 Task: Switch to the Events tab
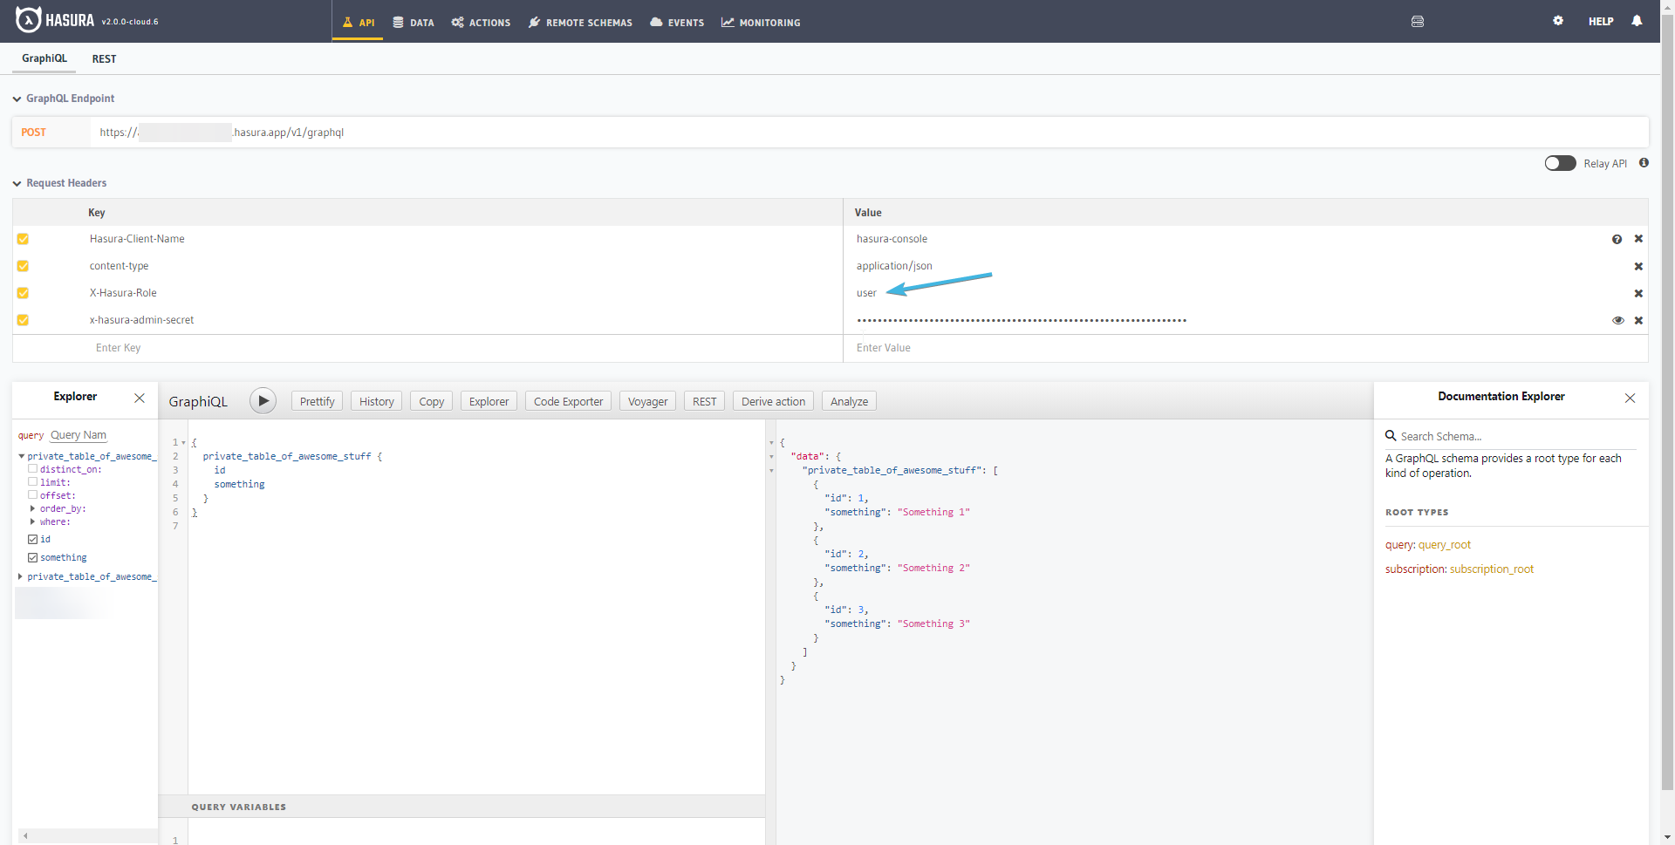click(x=677, y=22)
